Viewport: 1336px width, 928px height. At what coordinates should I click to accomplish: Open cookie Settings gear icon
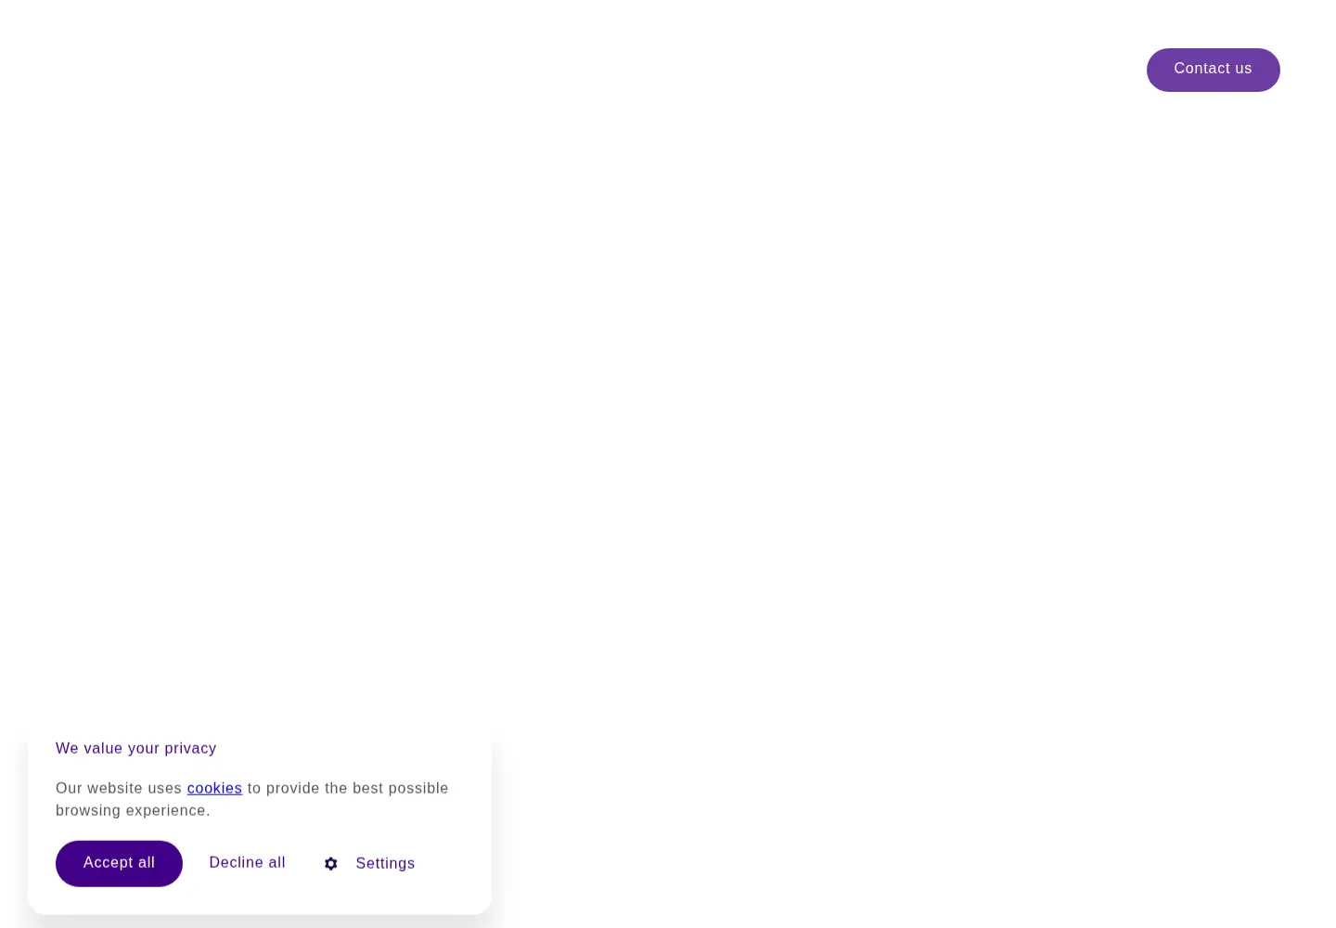click(x=331, y=864)
